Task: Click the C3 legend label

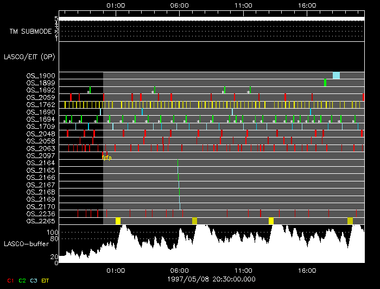Action: [x=34, y=280]
